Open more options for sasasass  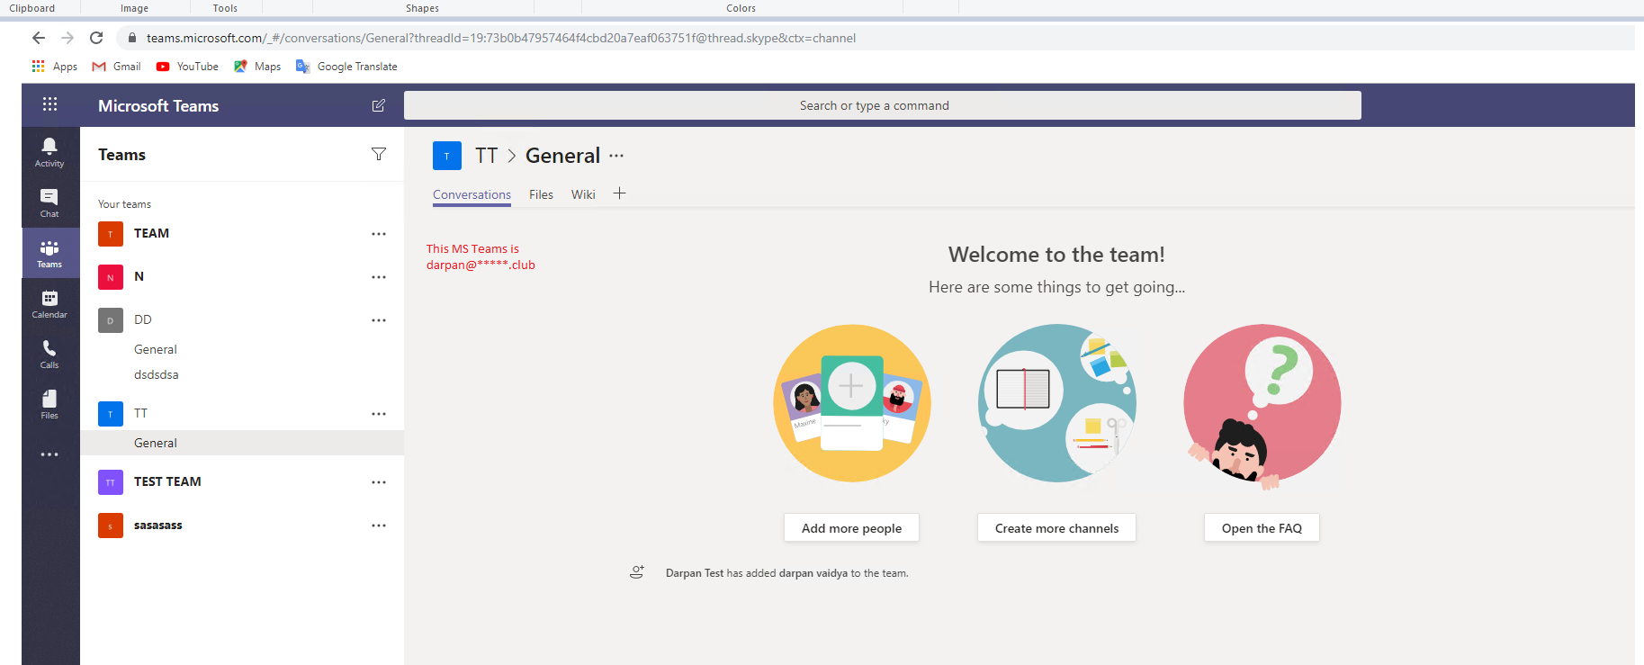pyautogui.click(x=379, y=526)
